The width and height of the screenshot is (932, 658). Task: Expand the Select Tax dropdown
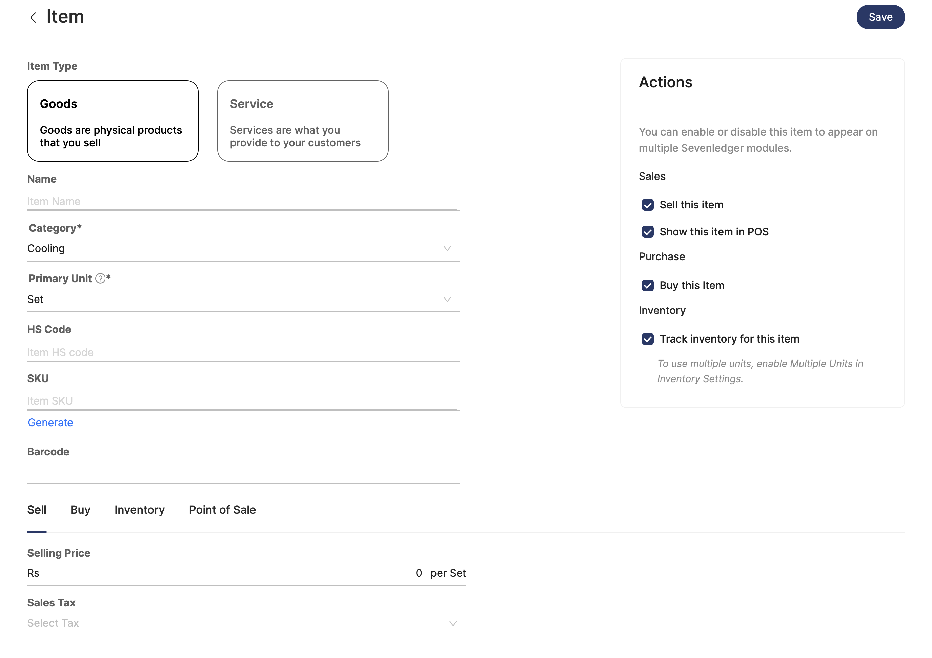[x=452, y=623]
